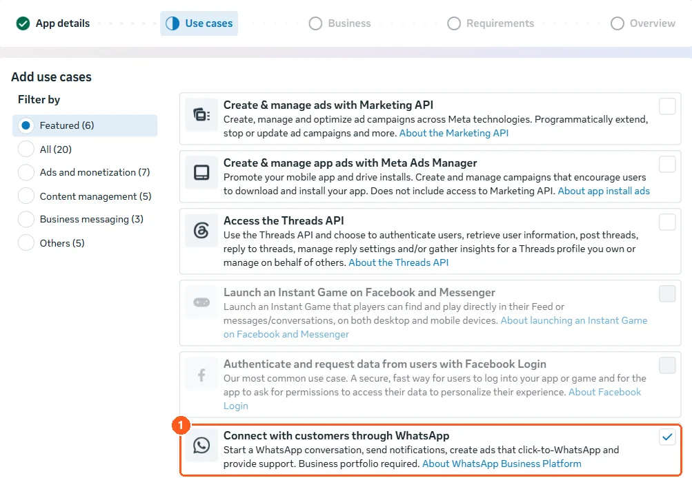Select the Others (5) radio button

26,242
